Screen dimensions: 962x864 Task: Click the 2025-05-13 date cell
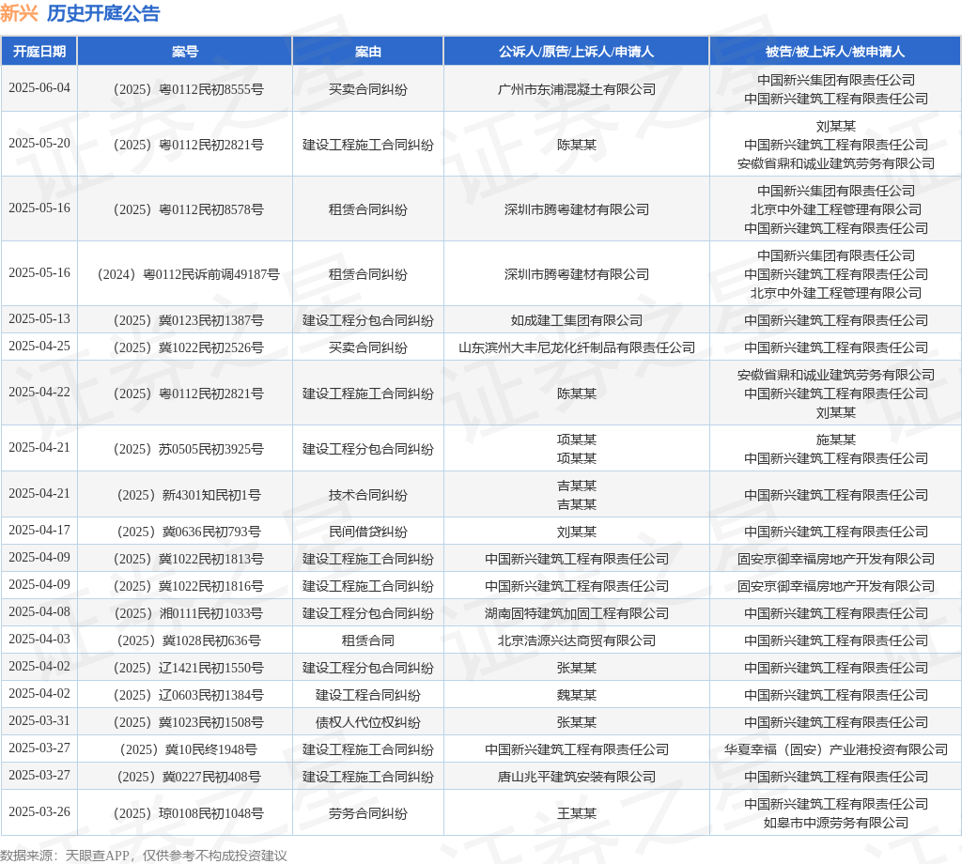point(39,319)
